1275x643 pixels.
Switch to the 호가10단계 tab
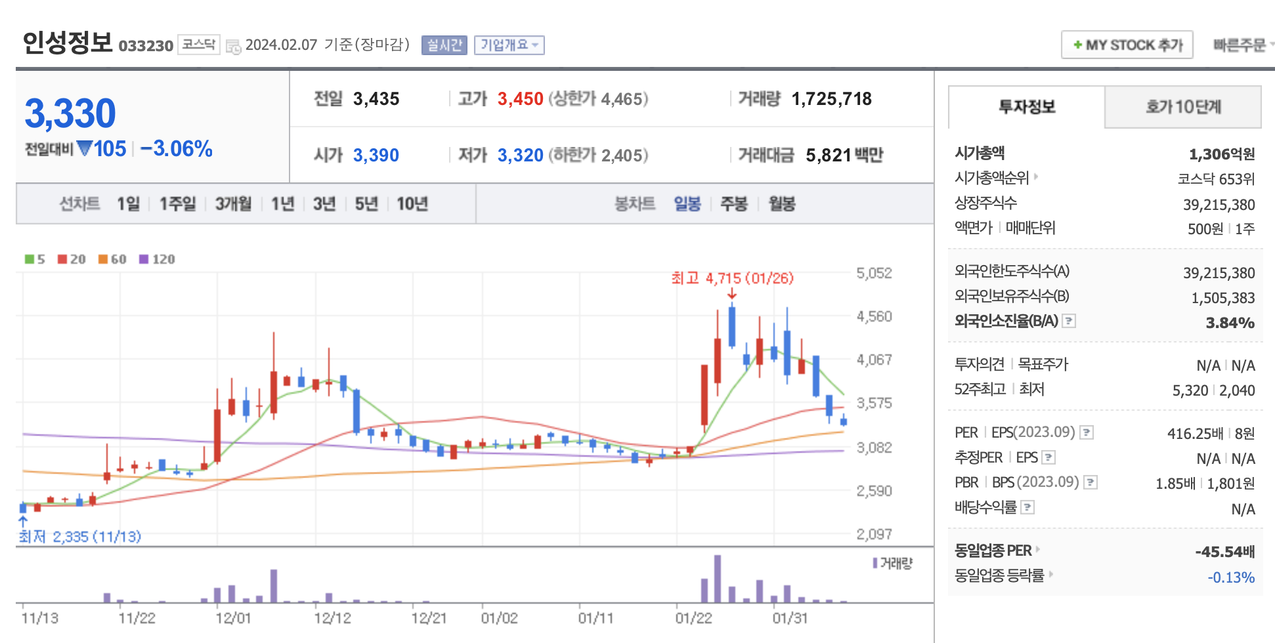(x=1183, y=106)
